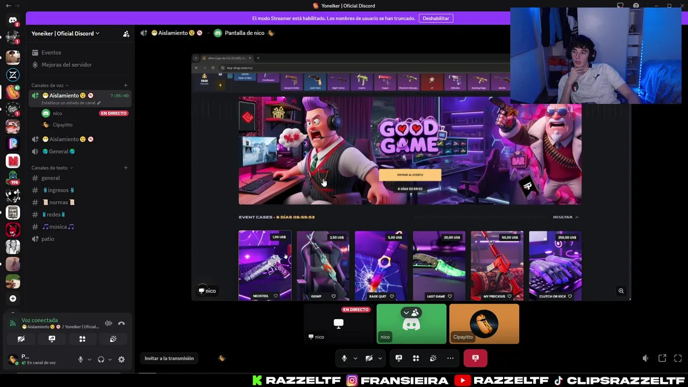Collapse participants toggle above nico tile
The image size is (688, 387).
[411, 312]
